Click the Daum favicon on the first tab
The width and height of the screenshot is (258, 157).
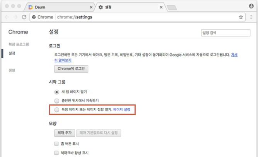(31, 7)
